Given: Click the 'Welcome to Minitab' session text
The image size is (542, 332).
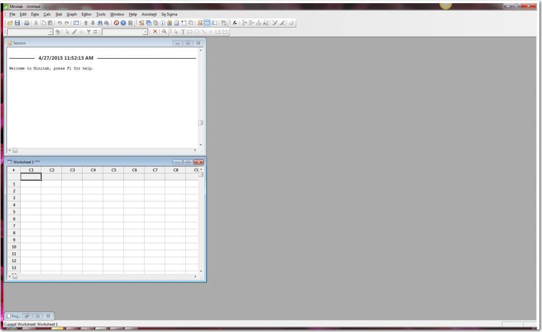Looking at the screenshot, I should tap(51, 68).
